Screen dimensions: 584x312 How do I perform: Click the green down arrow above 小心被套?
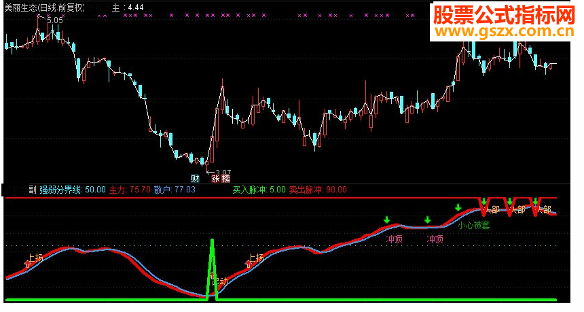[458, 207]
